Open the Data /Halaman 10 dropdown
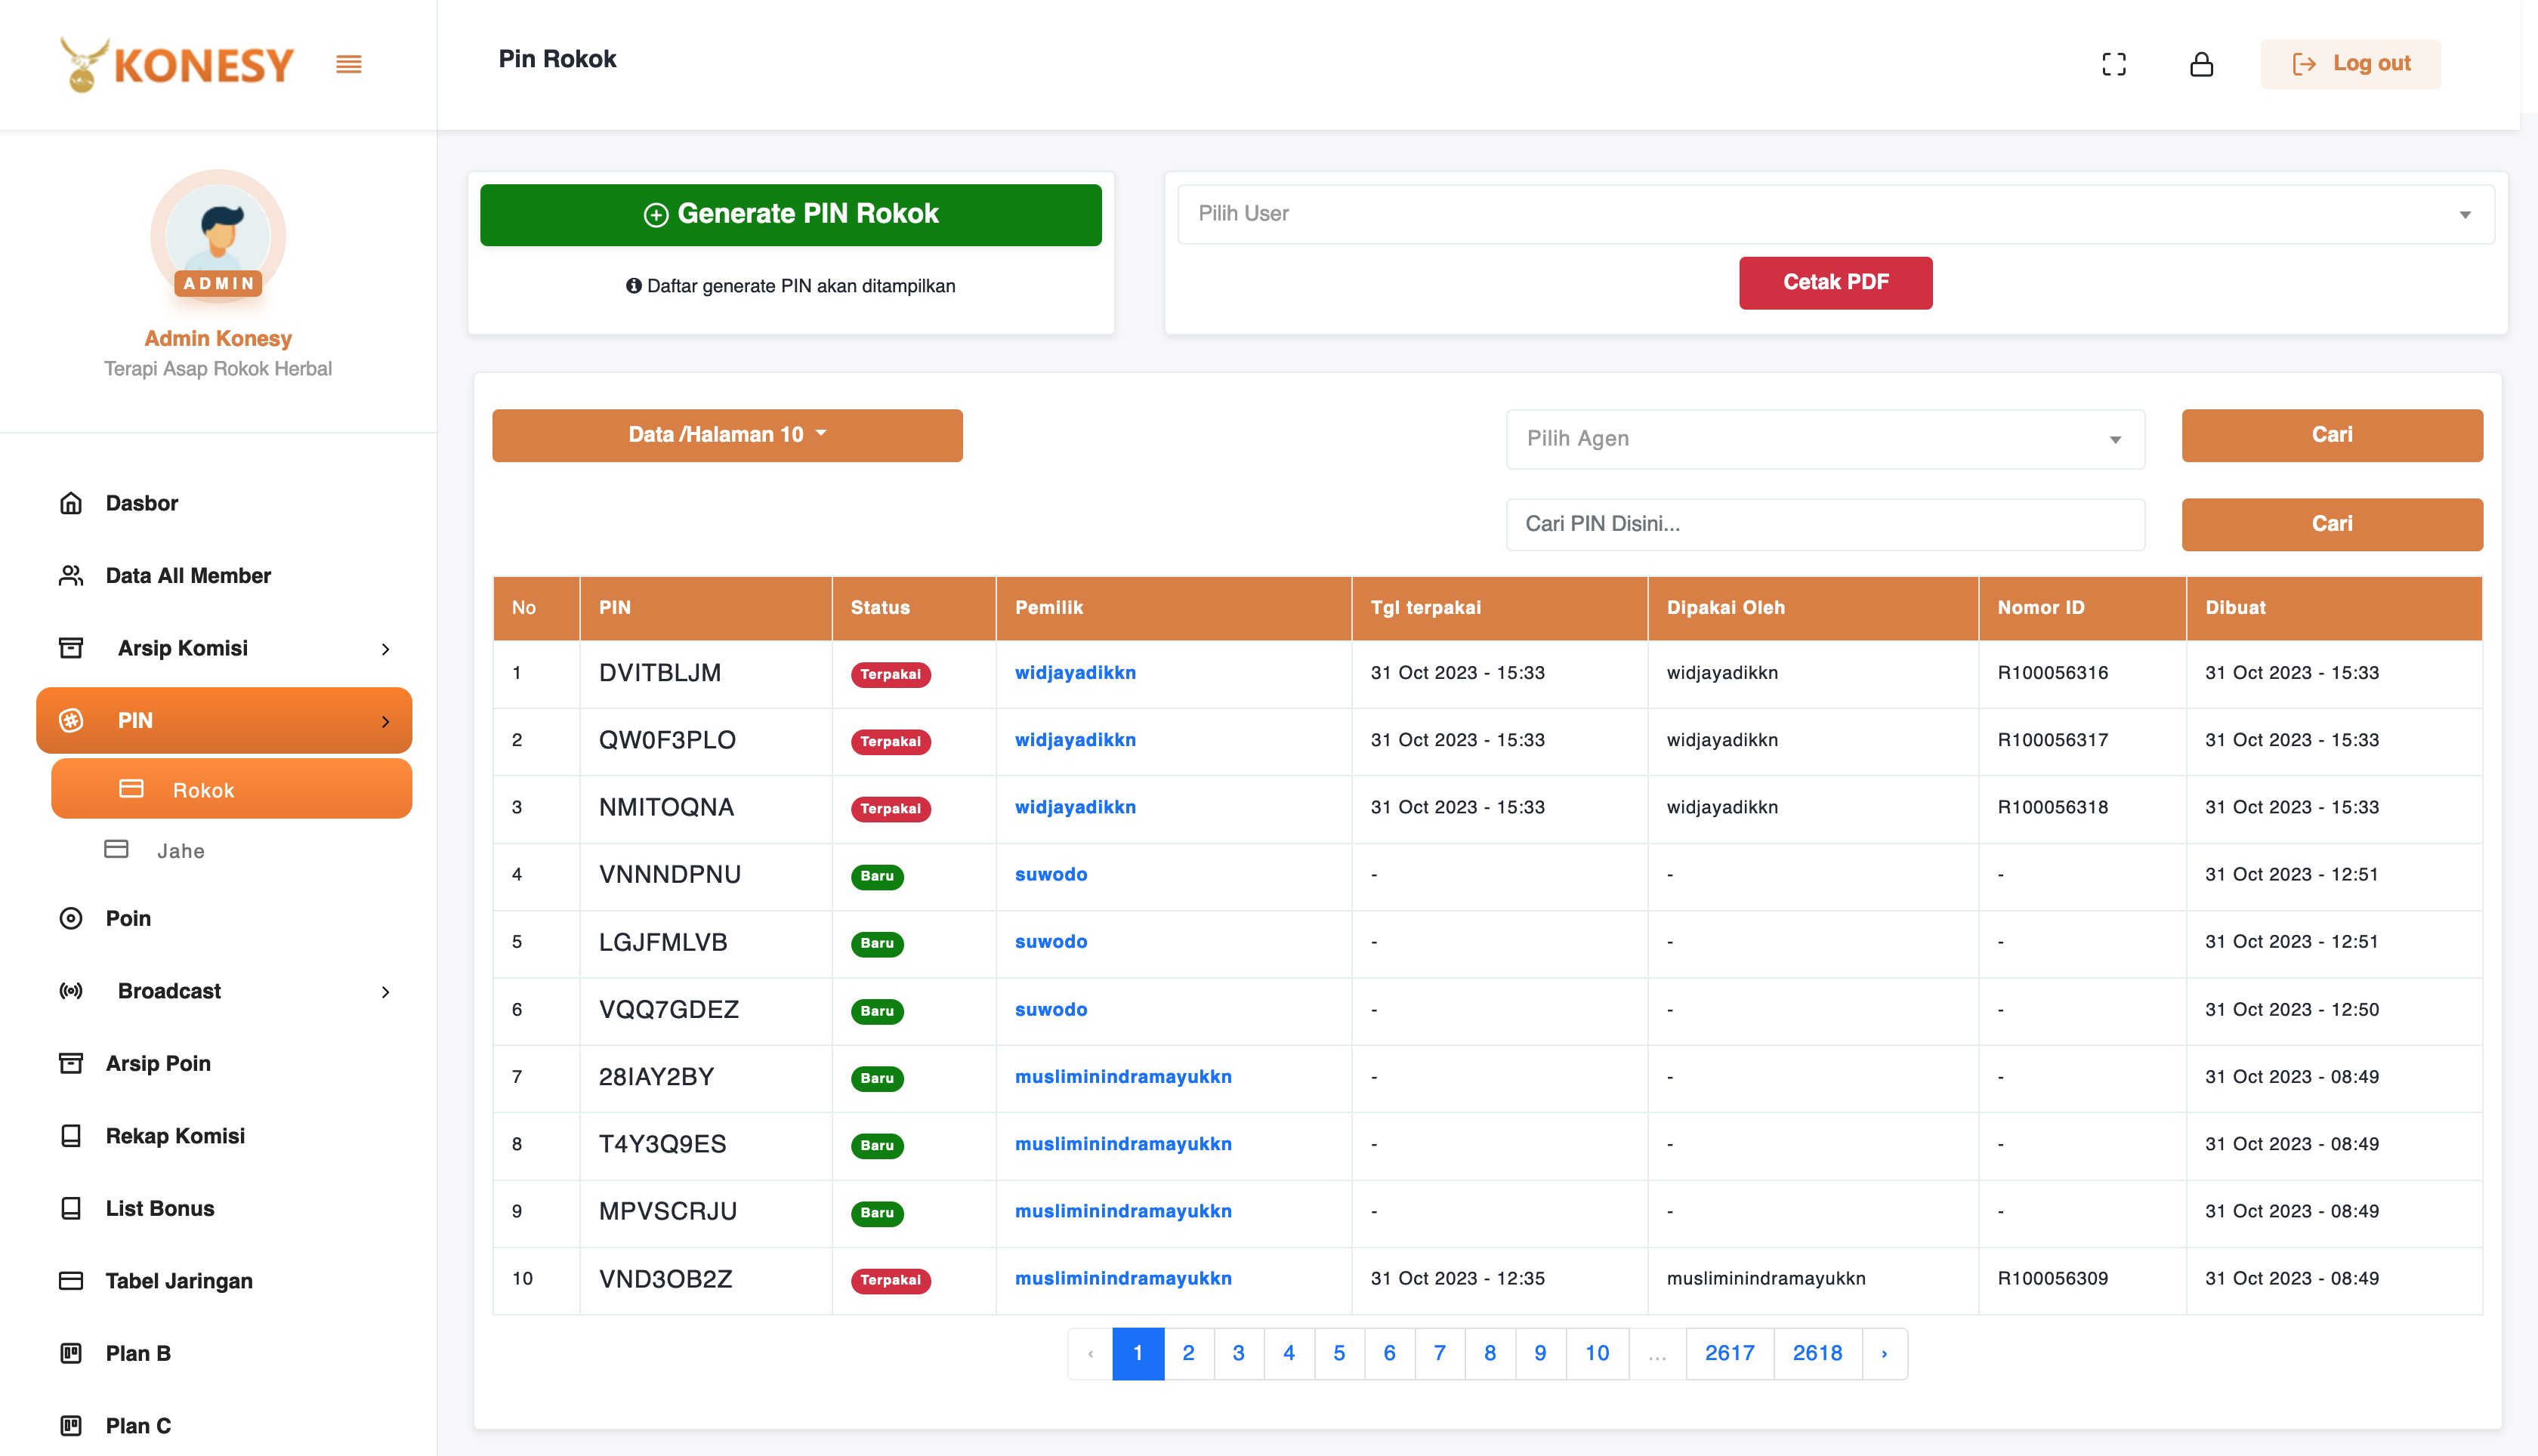 tap(727, 435)
